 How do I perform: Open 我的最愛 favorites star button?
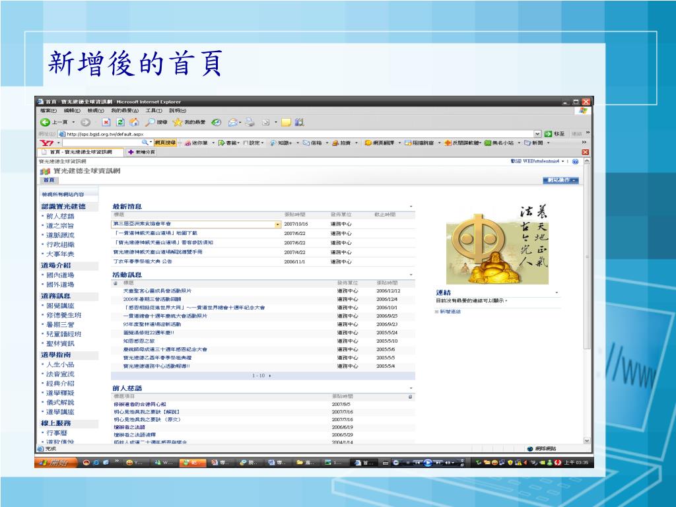click(x=189, y=122)
